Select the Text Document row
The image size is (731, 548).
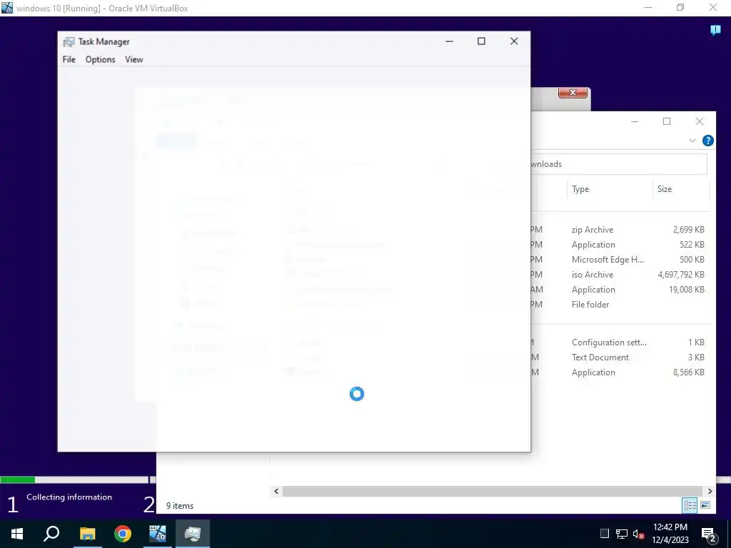[620, 357]
